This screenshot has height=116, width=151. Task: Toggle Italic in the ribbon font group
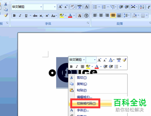pyautogui.click(x=20, y=16)
